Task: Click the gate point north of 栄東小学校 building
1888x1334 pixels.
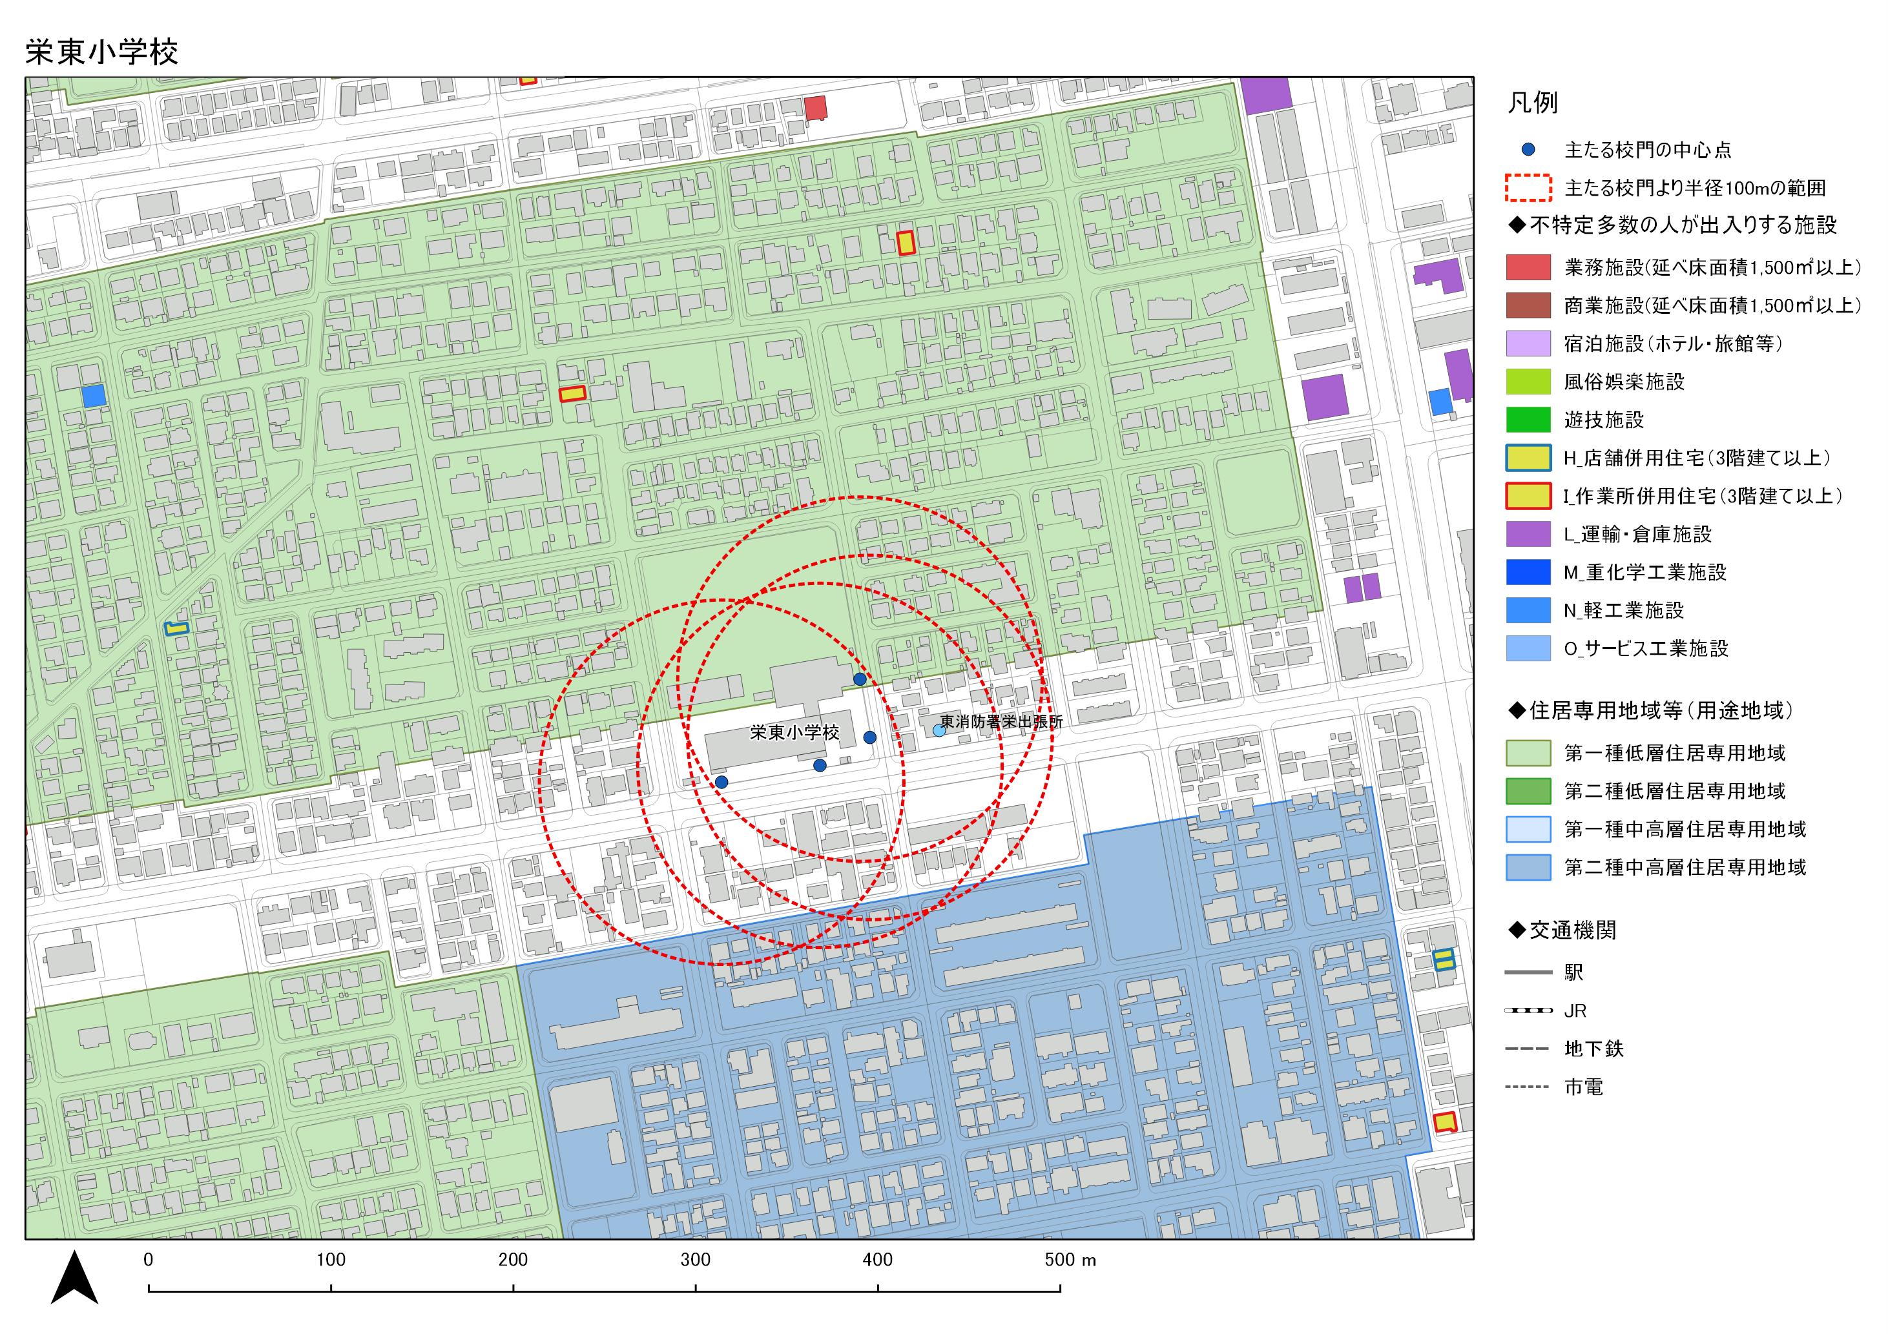Action: click(x=859, y=679)
